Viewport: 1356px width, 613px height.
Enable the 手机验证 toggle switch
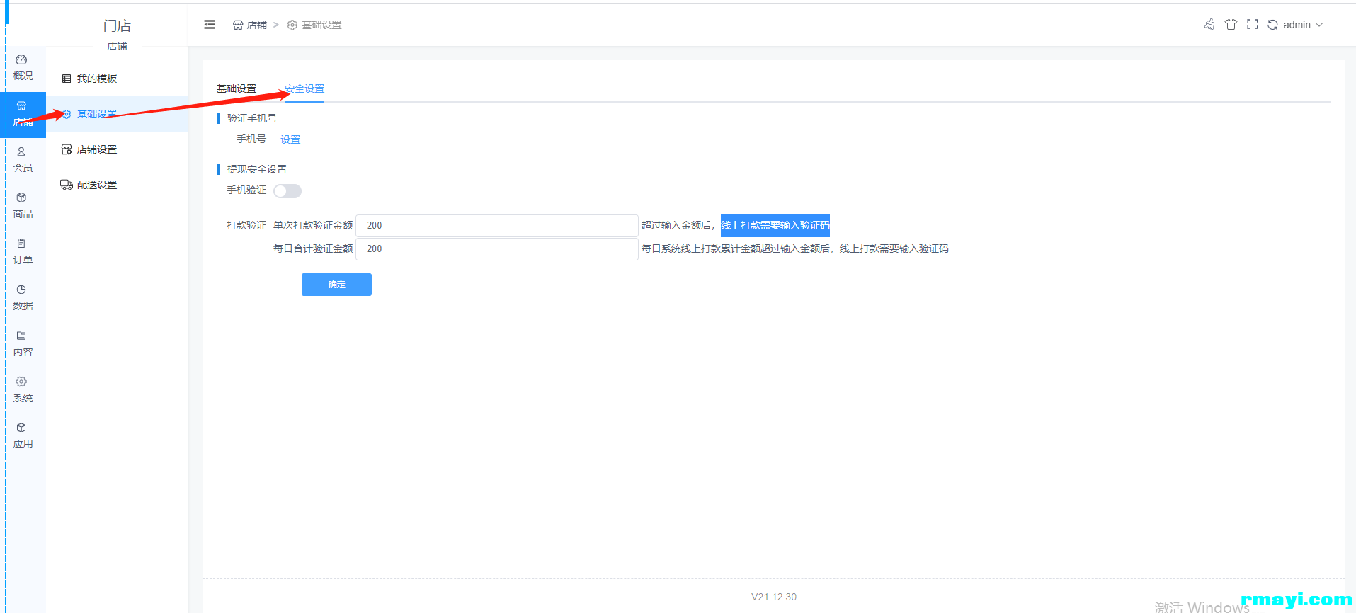287,191
